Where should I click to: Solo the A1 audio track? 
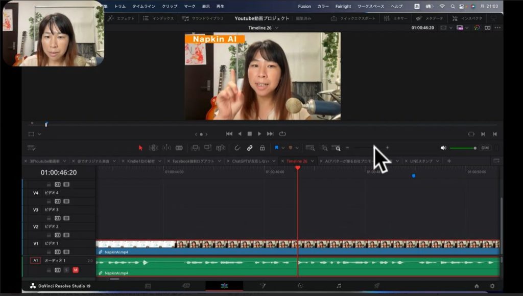pyautogui.click(x=66, y=269)
